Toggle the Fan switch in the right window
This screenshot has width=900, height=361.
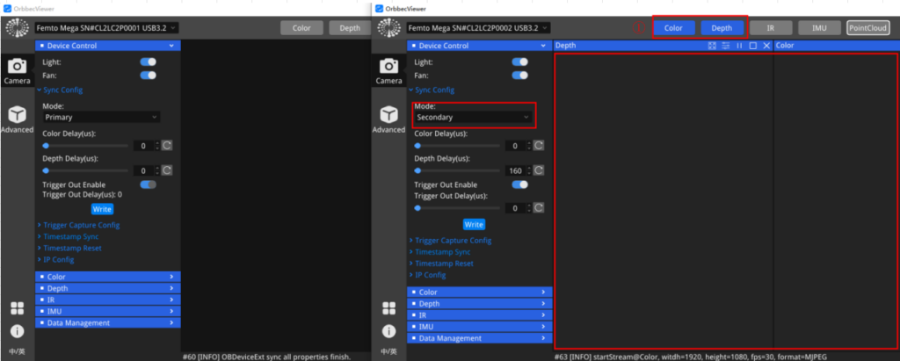coord(520,76)
